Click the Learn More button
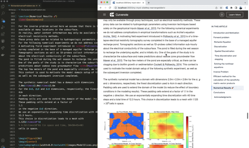This screenshot has height=148, width=249. [x=235, y=15]
